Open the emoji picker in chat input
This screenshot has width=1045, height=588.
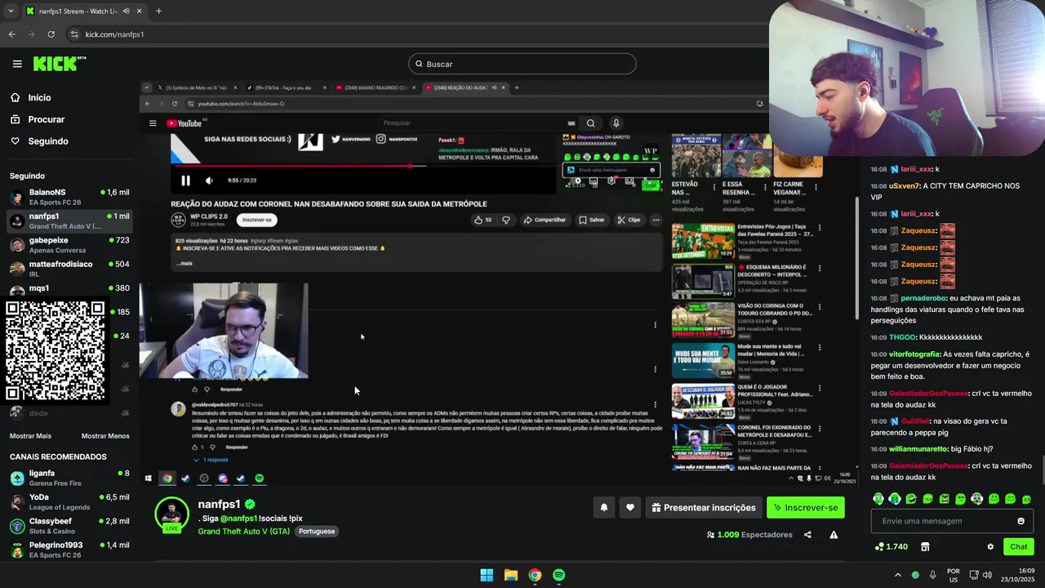(1021, 521)
